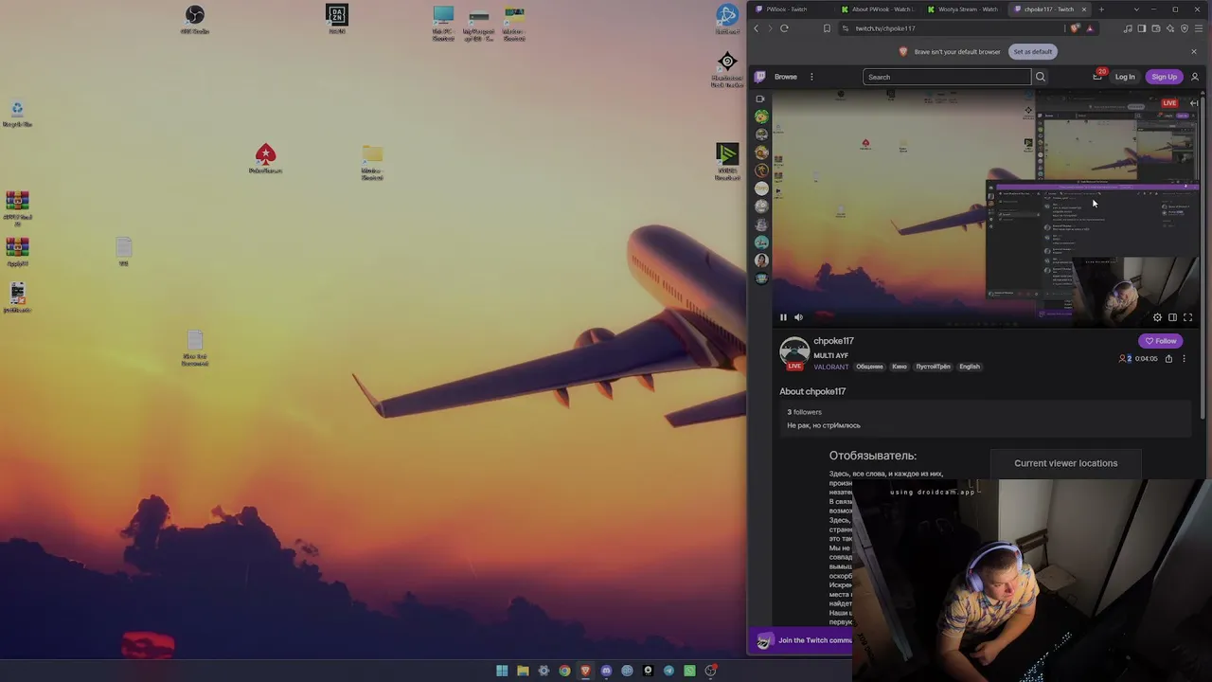
Task: Click the Brave Rewards triangle icon
Action: point(1090,28)
